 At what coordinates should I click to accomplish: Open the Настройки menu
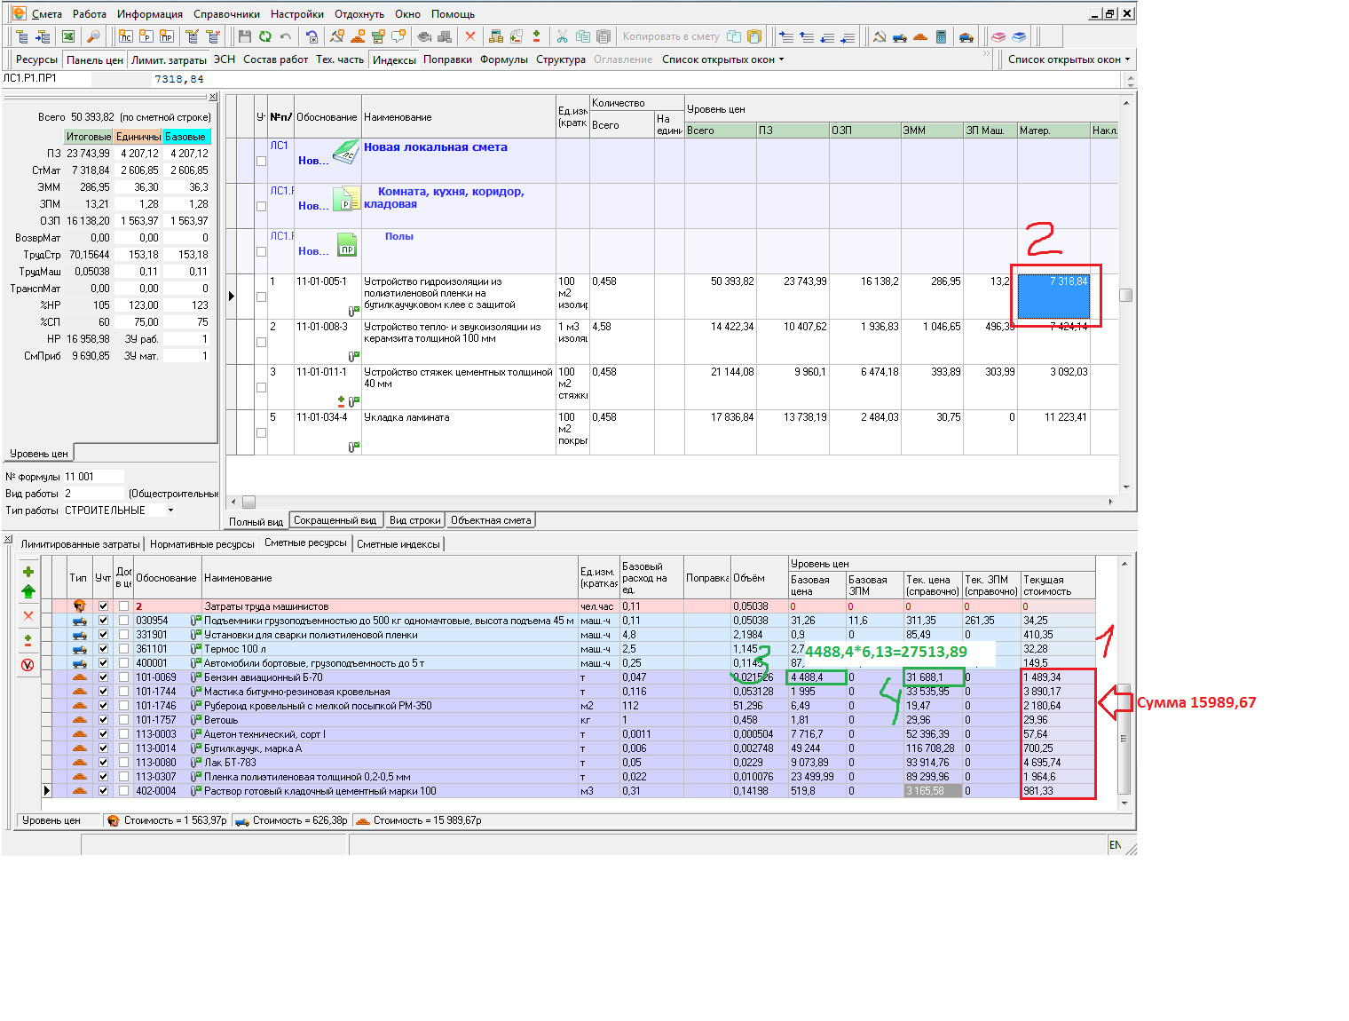tap(297, 14)
